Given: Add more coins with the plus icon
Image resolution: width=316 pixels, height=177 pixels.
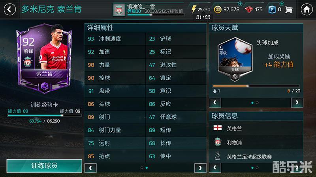Looking at the screenshot, I should pyautogui.click(x=240, y=4).
